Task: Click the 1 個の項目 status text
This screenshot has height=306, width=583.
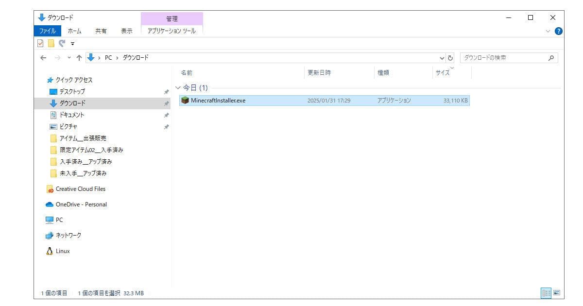Action: (x=53, y=293)
